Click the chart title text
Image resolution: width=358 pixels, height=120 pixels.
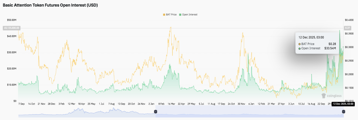pyautogui.click(x=50, y=5)
